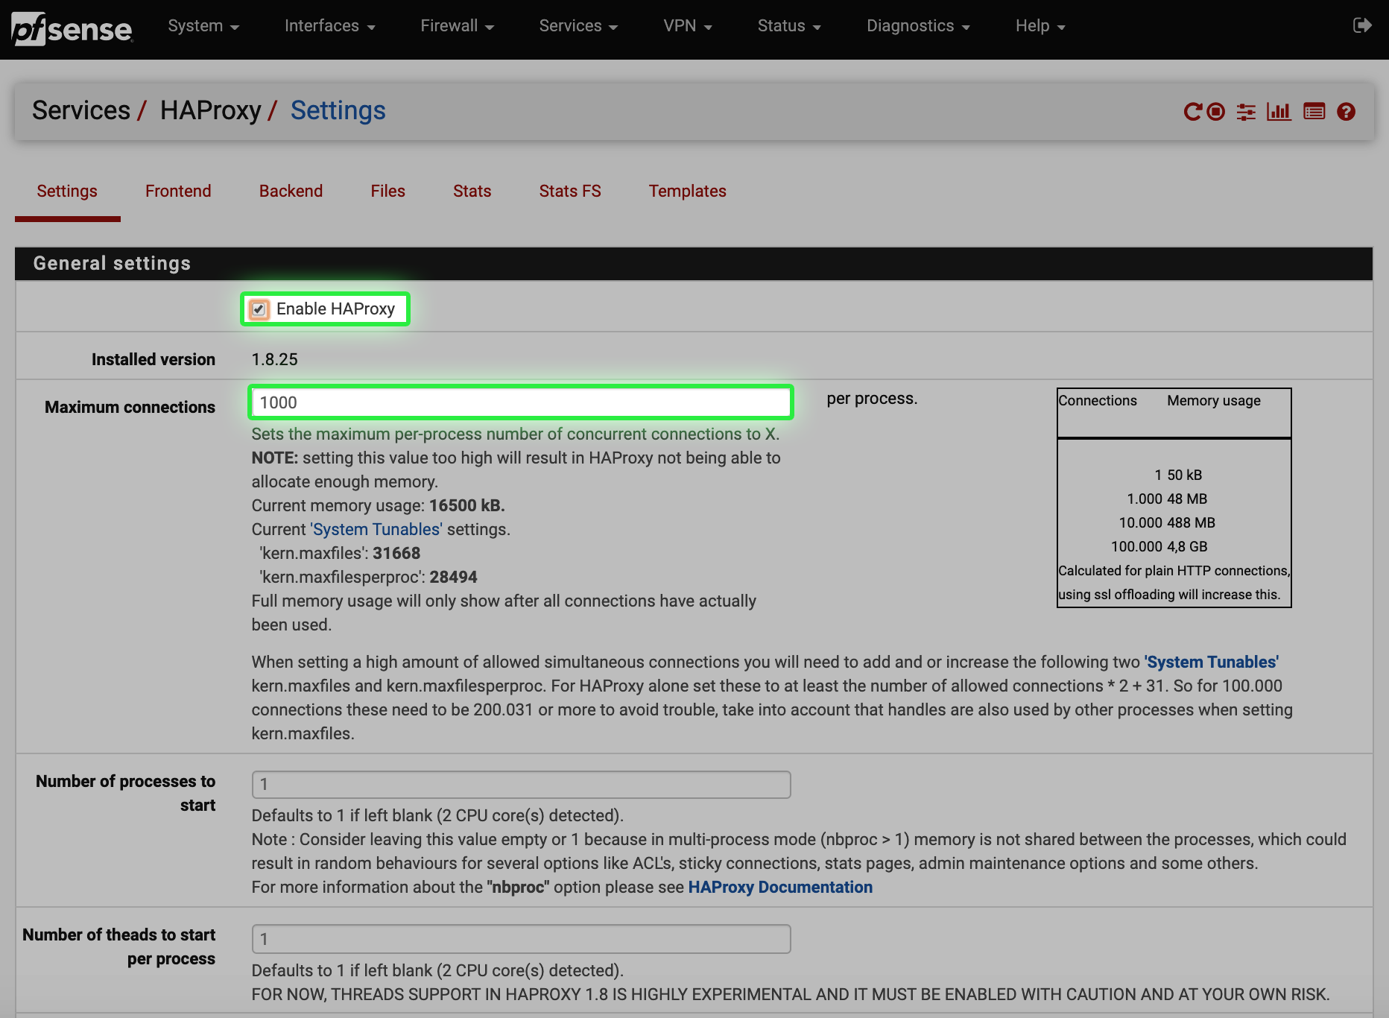Expand the Diagnostics menu
Viewport: 1389px width, 1018px height.
(917, 25)
